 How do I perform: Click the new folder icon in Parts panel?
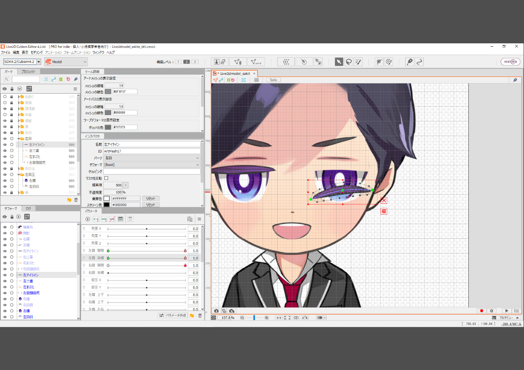pos(69,200)
